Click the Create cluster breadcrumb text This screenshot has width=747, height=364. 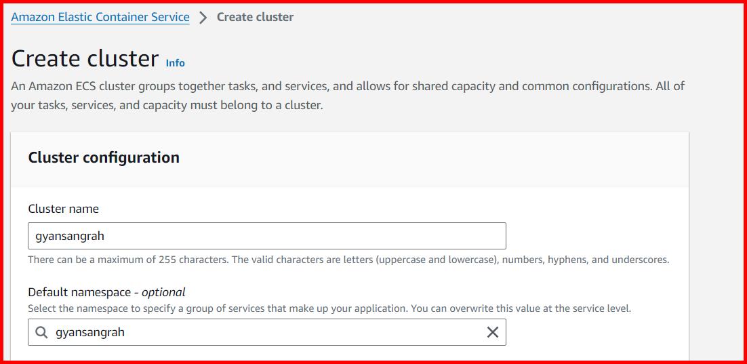[x=255, y=17]
